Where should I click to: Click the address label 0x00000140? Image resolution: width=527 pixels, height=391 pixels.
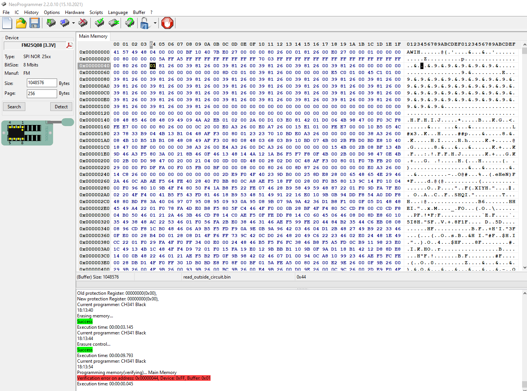click(95, 120)
